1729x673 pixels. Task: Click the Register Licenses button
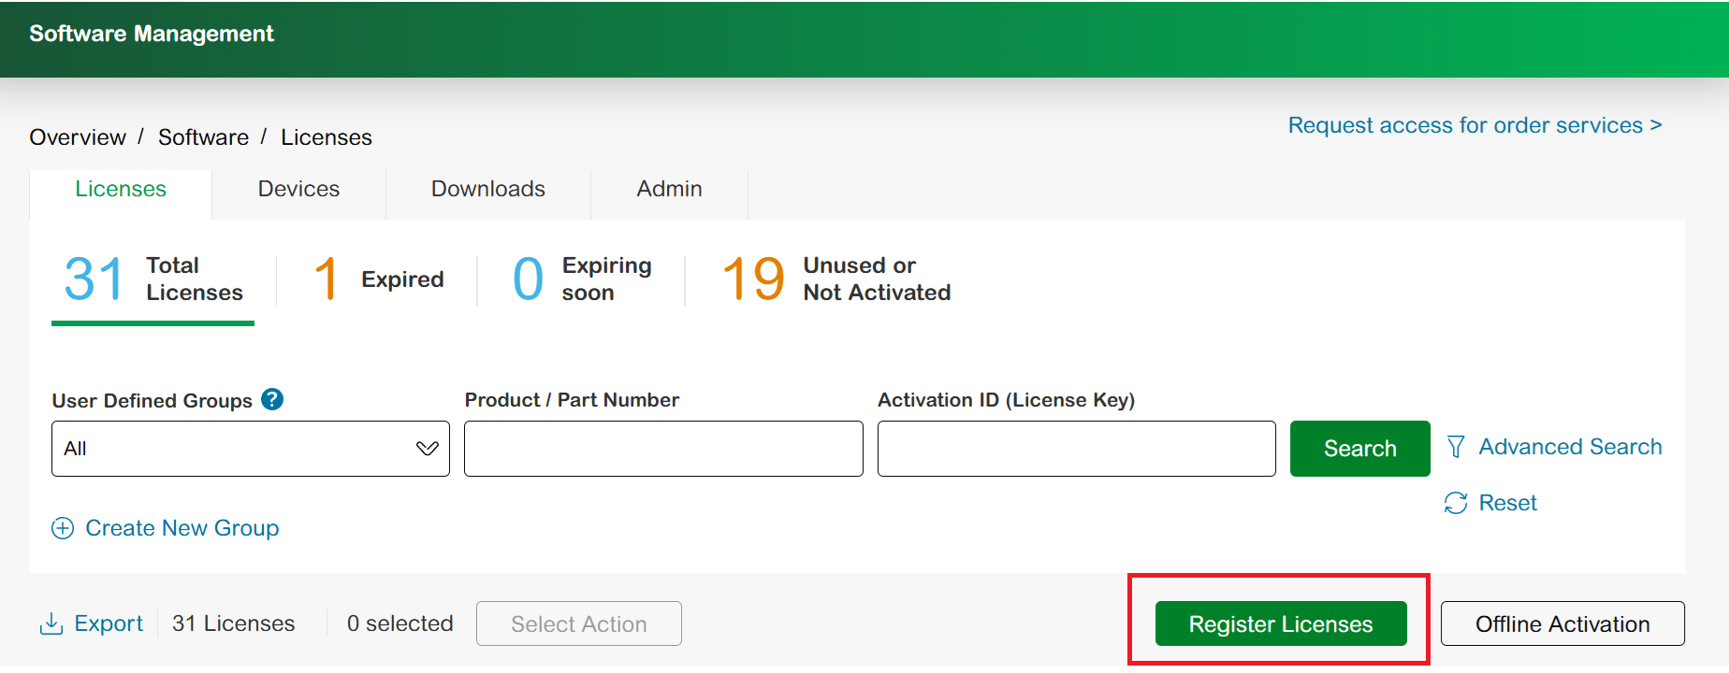click(1281, 623)
